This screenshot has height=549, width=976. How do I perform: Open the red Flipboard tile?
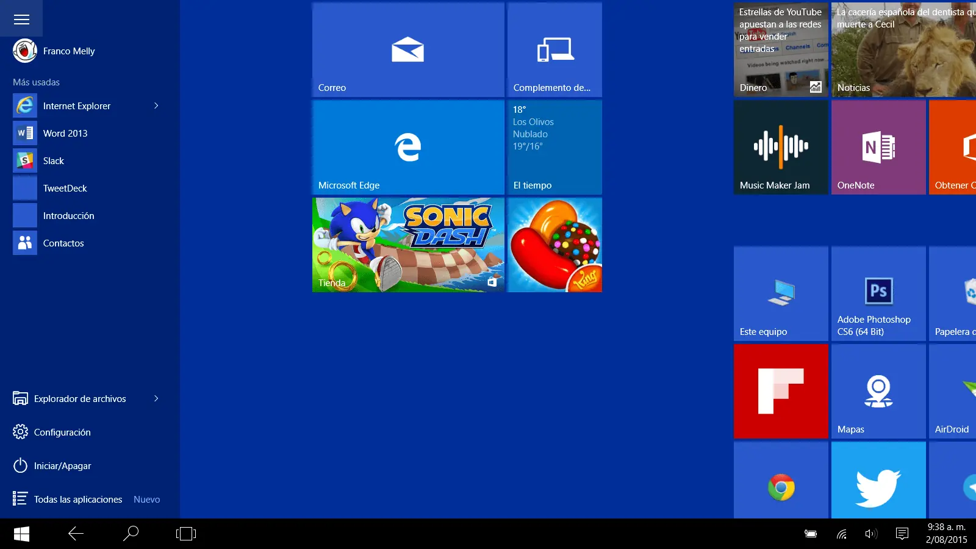781,391
